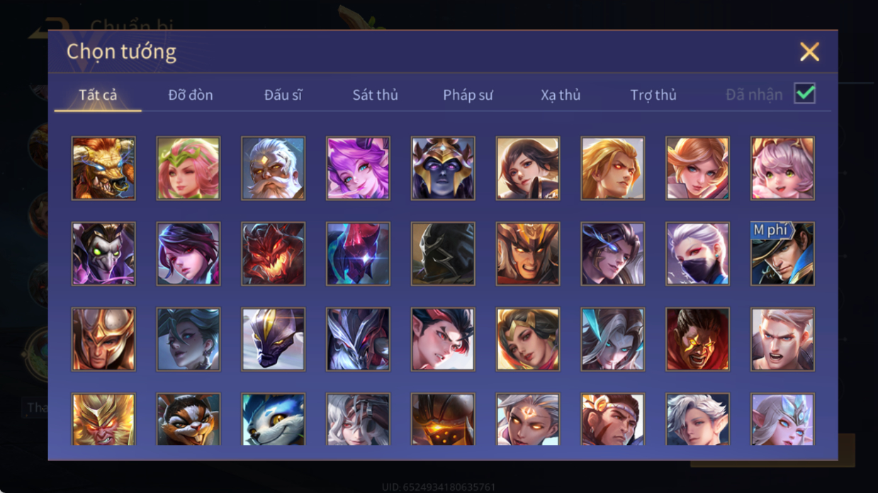Pick the golden monkey king hero portrait
The image size is (878, 493).
[x=103, y=419]
